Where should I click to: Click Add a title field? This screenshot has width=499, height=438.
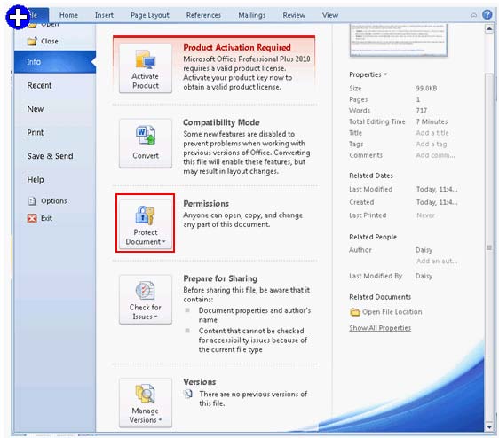tap(432, 133)
